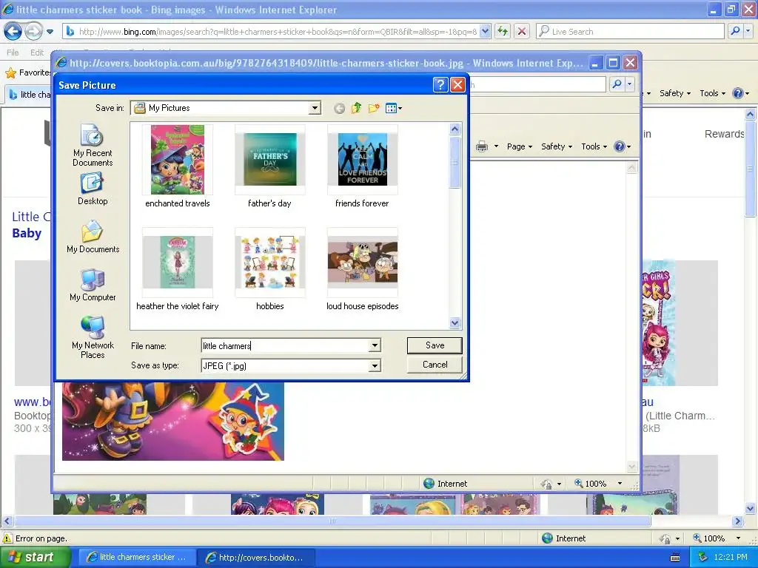Open the Tools menu in the image window
This screenshot has width=758, height=568.
(x=594, y=146)
